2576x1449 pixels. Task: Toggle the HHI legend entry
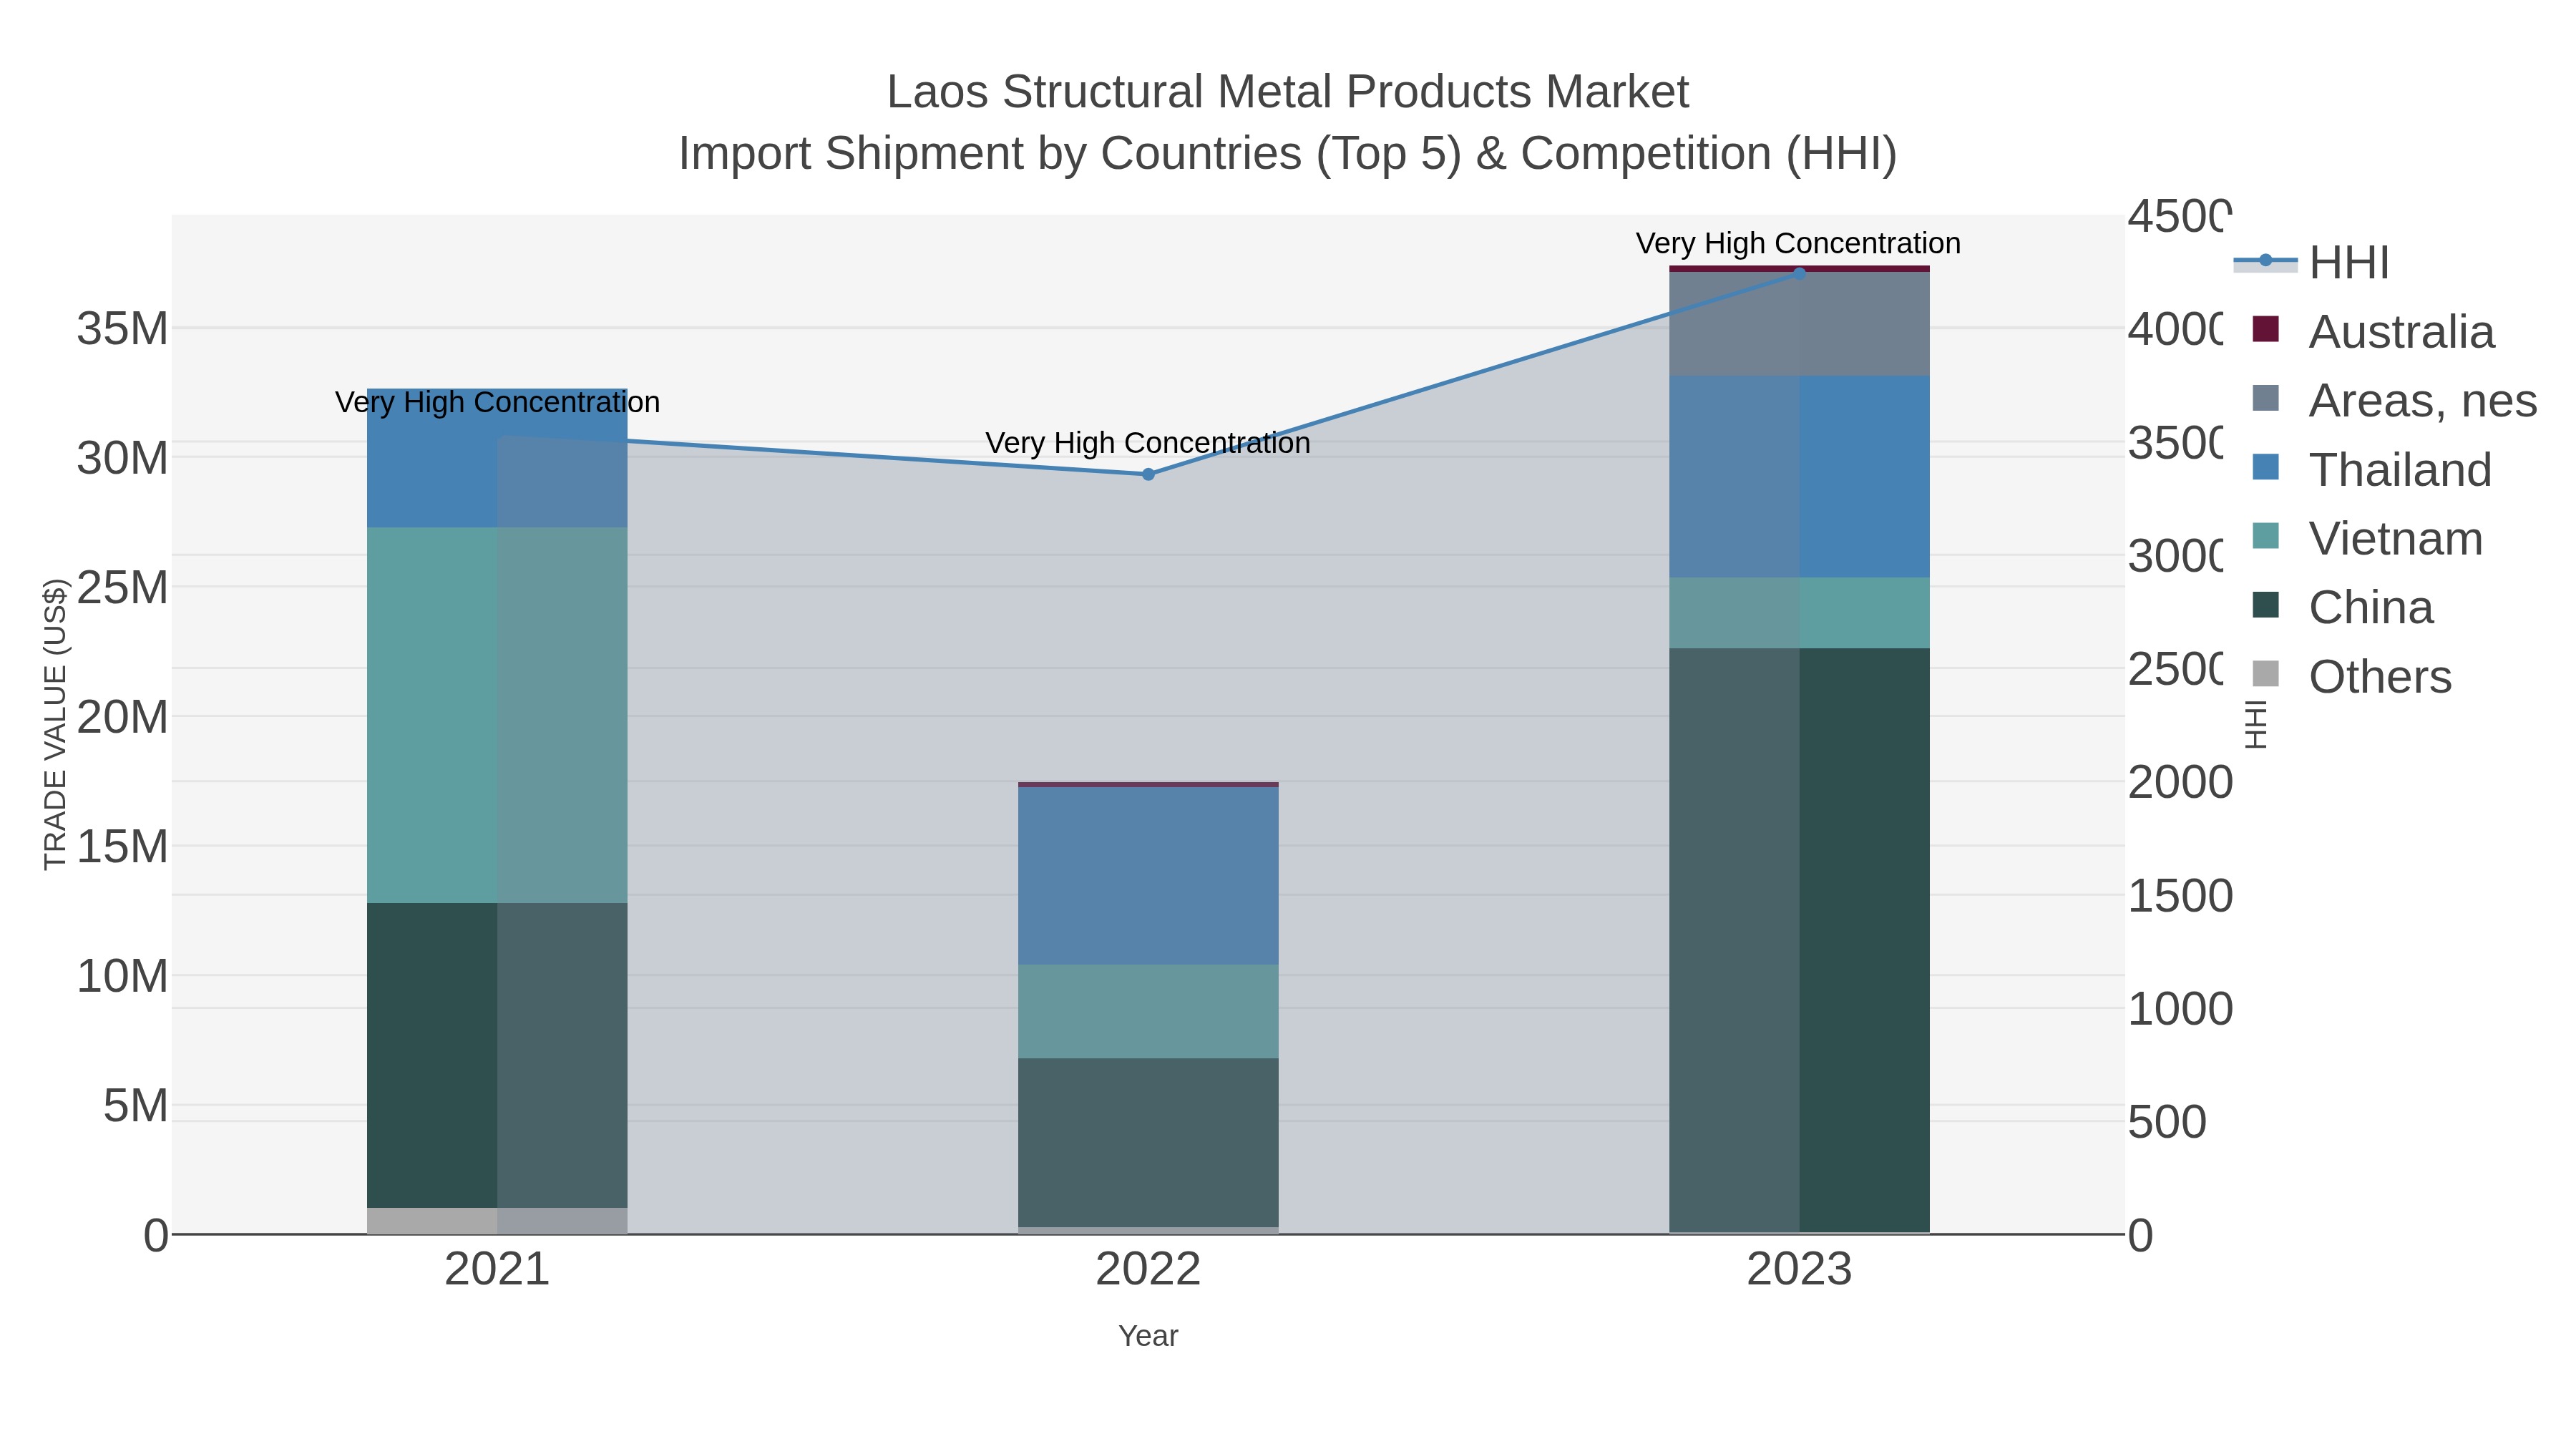[2312, 263]
